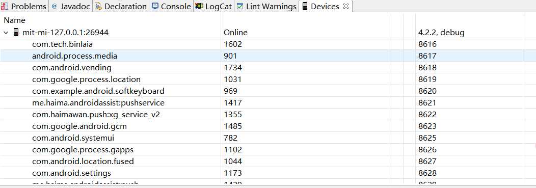The height and width of the screenshot is (188, 536).
Task: Select process com.google.process.gapps
Action: tap(83, 150)
